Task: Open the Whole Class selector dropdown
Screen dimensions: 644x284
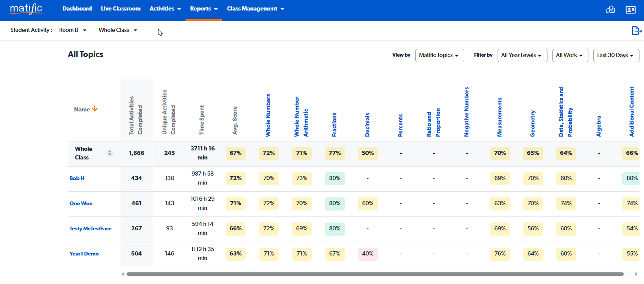Action: tap(118, 30)
